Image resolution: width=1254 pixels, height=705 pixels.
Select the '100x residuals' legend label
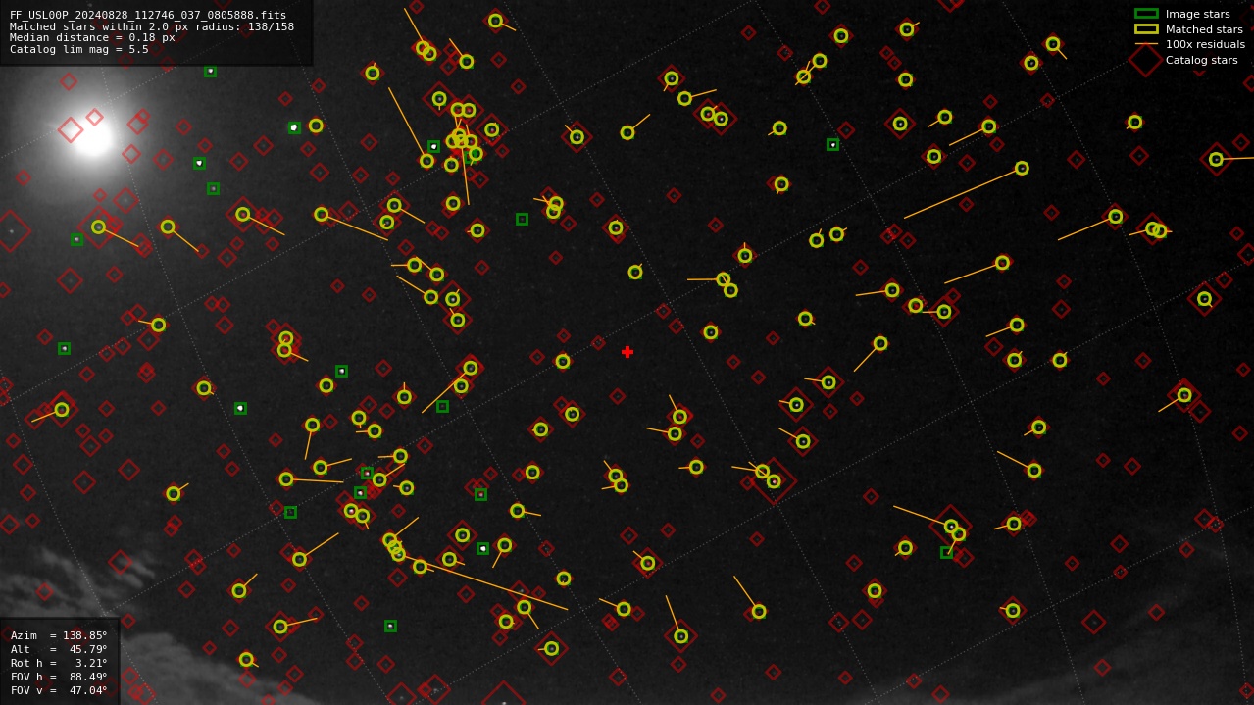pyautogui.click(x=1205, y=44)
